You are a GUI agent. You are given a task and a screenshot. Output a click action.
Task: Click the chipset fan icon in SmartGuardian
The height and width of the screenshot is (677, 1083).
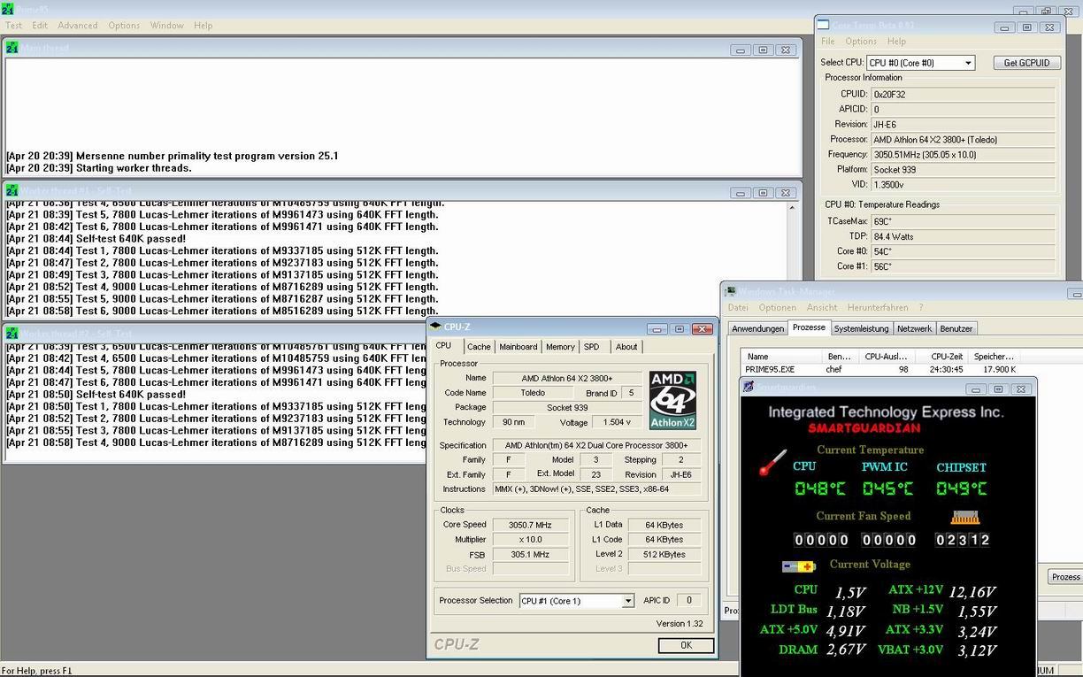point(964,517)
